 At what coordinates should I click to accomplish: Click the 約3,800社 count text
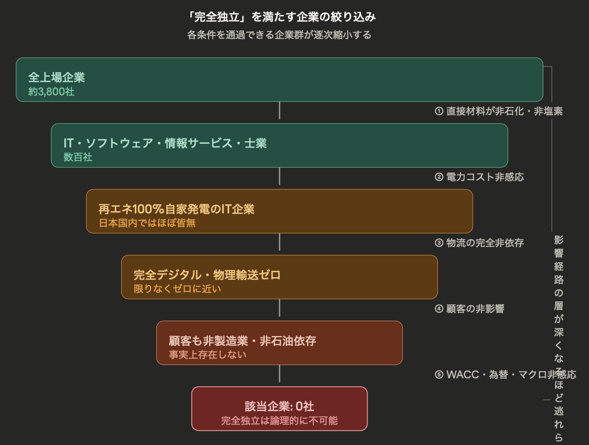click(x=51, y=92)
